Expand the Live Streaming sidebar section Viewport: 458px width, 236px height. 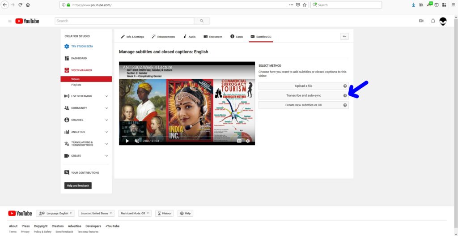point(106,96)
